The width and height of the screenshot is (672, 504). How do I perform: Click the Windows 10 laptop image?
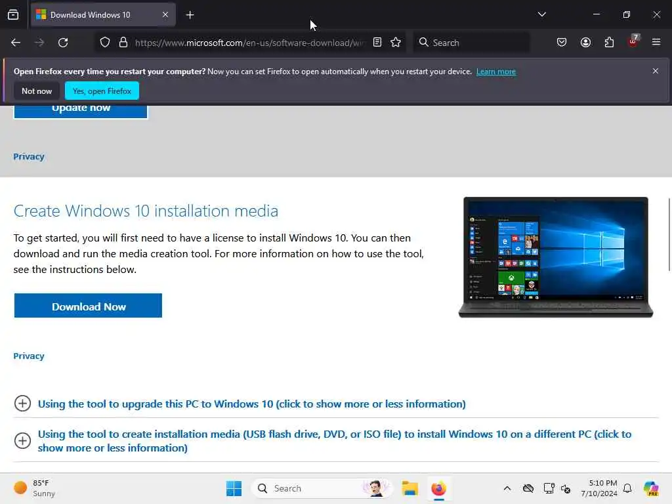pos(555,257)
